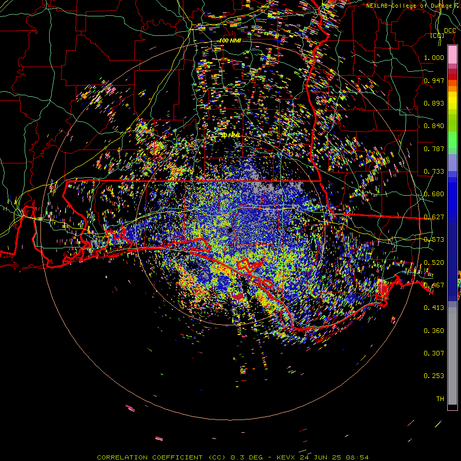Click the black radar site dot
Screen dimensions: 461x461
[x=230, y=230]
